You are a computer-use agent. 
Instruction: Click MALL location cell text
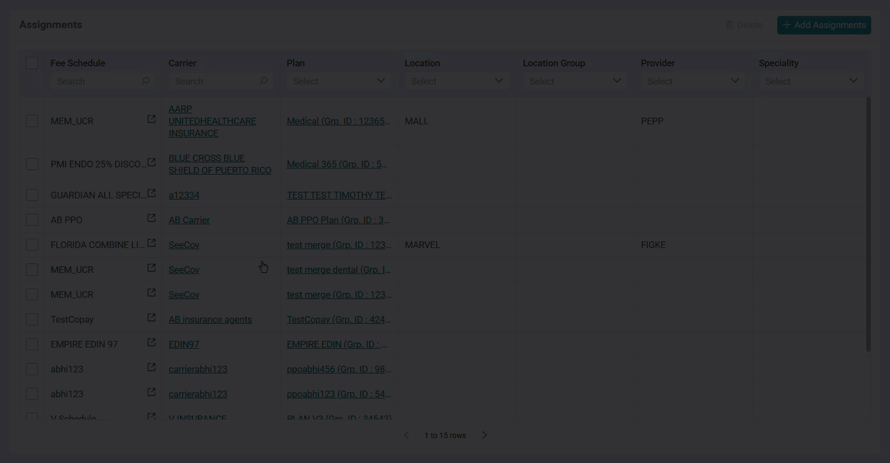pyautogui.click(x=417, y=121)
